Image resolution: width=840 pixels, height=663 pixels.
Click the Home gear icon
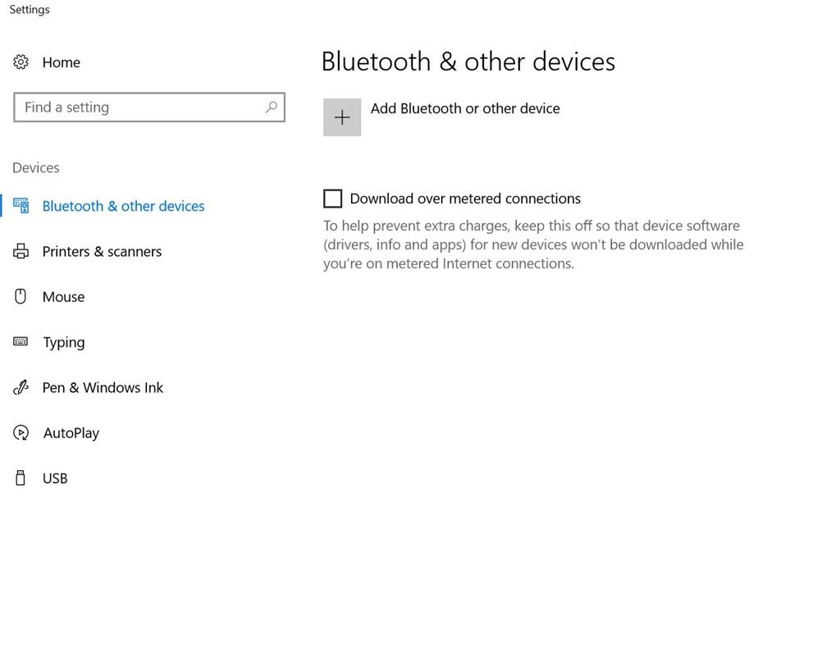(x=21, y=62)
